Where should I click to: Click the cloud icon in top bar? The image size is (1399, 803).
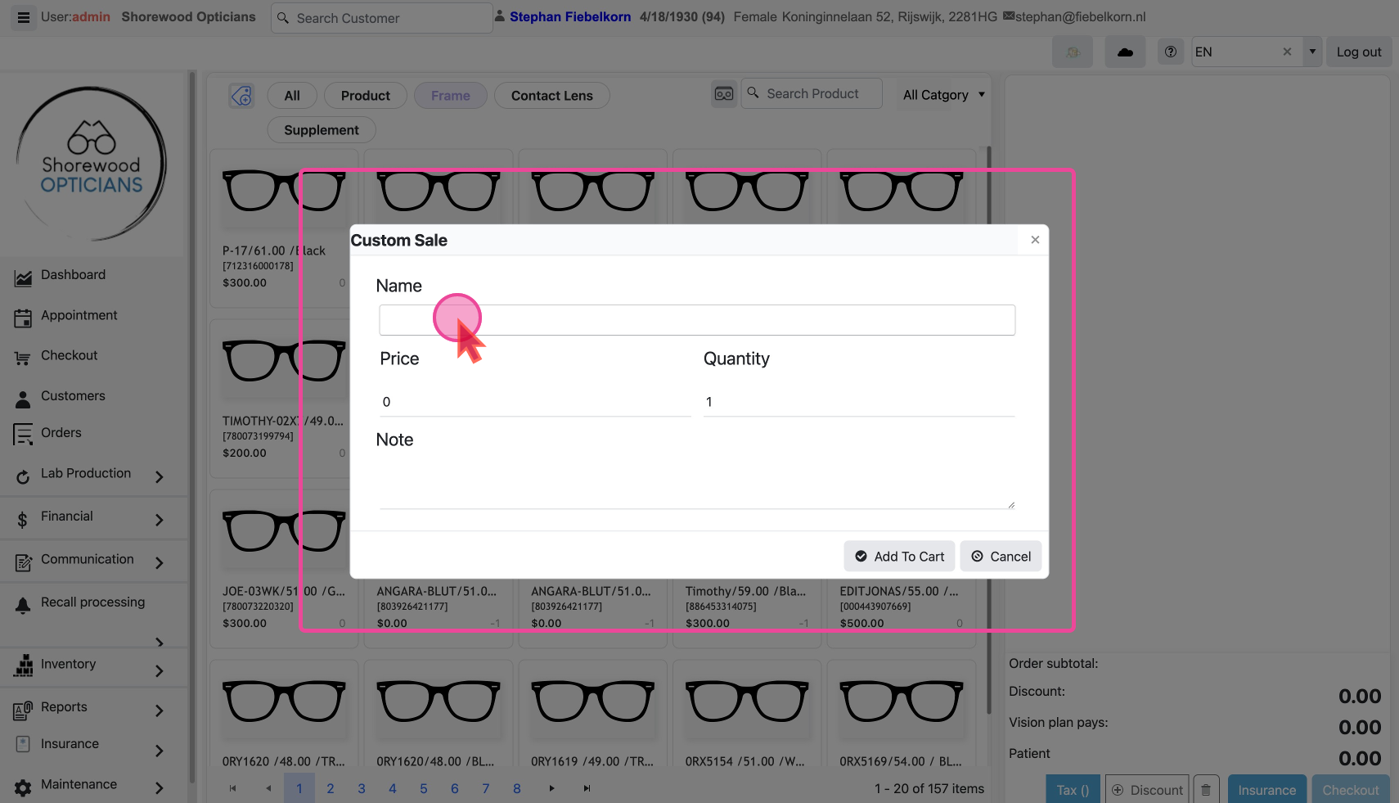click(1125, 52)
